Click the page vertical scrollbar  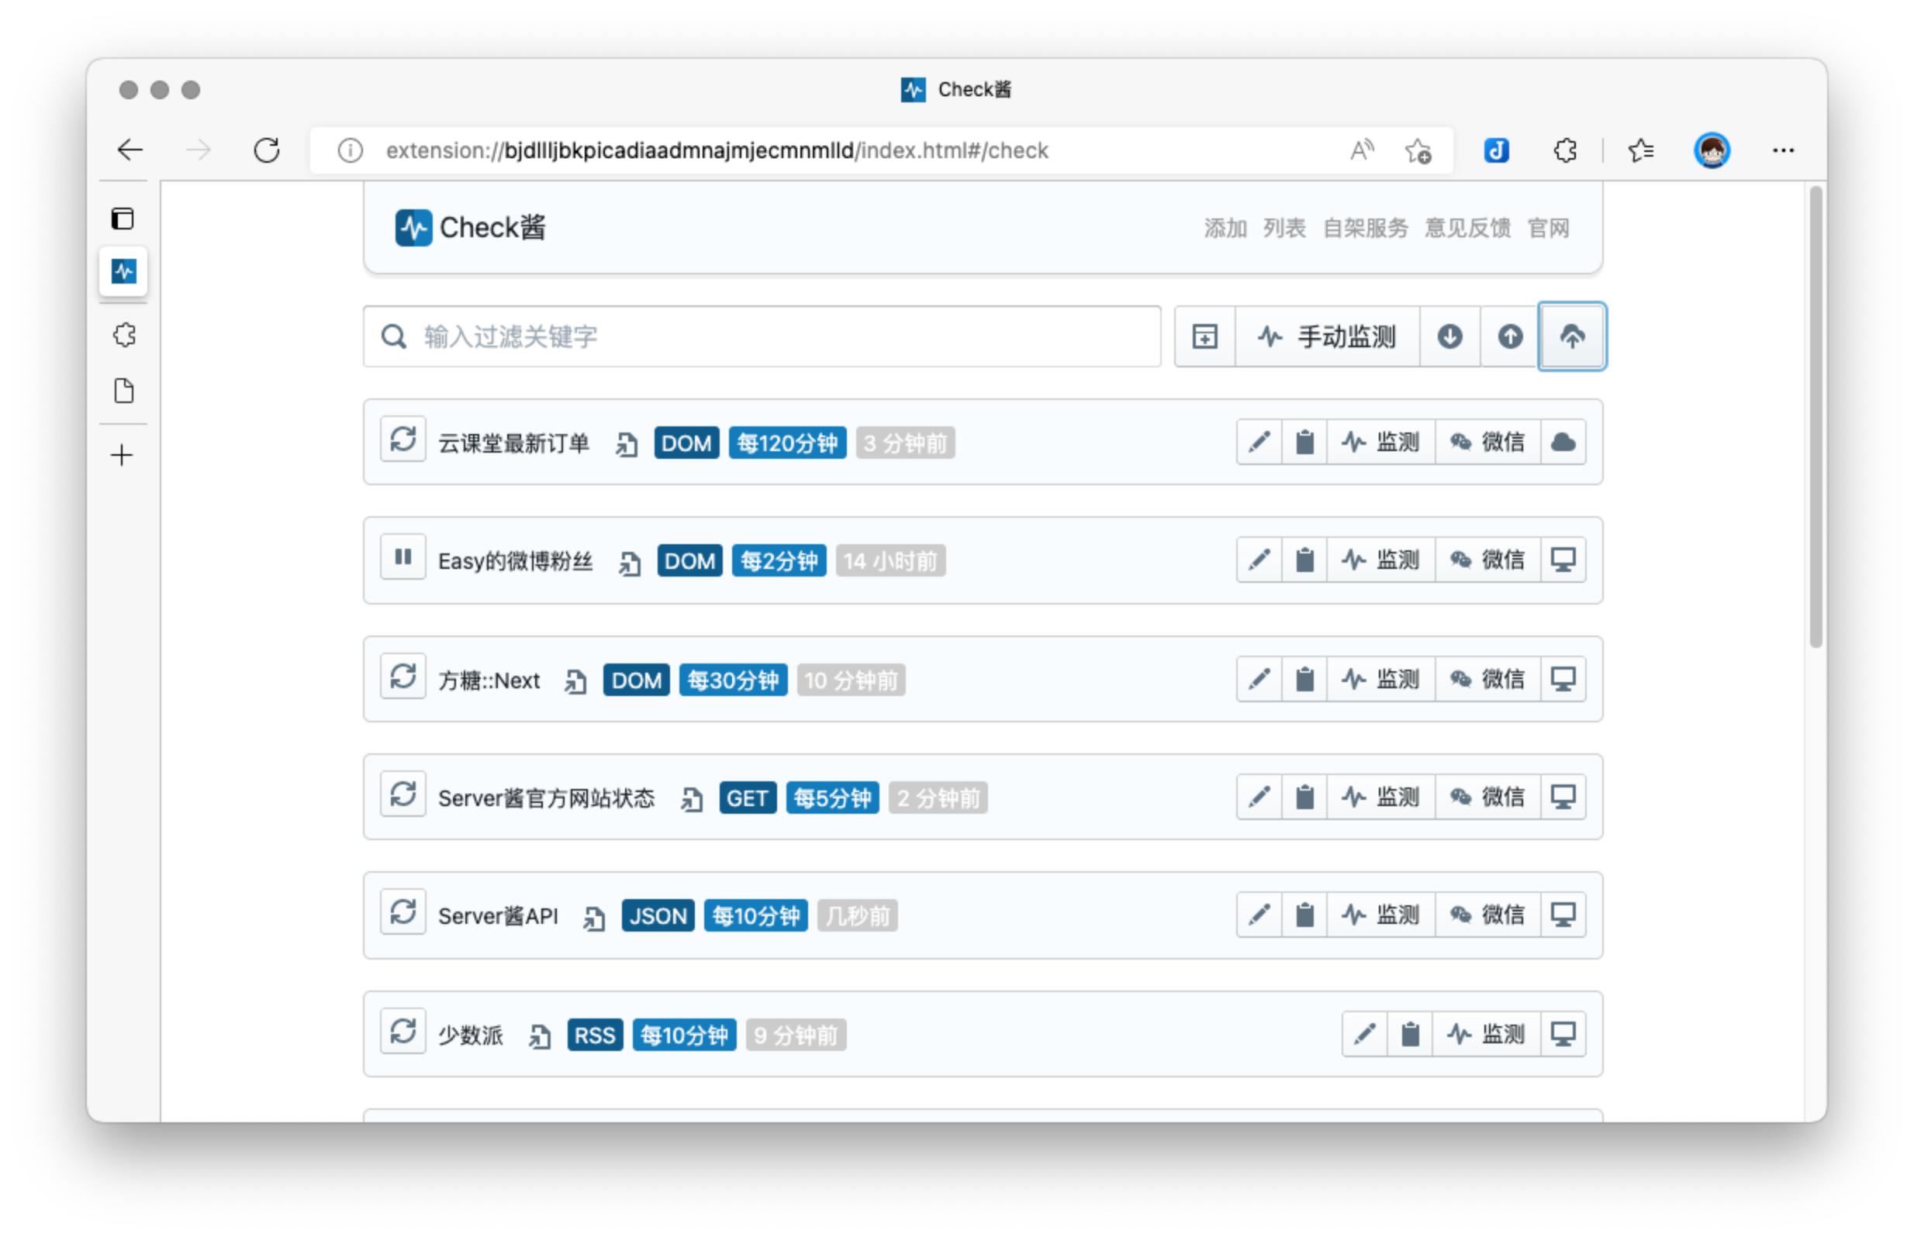[x=1815, y=418]
